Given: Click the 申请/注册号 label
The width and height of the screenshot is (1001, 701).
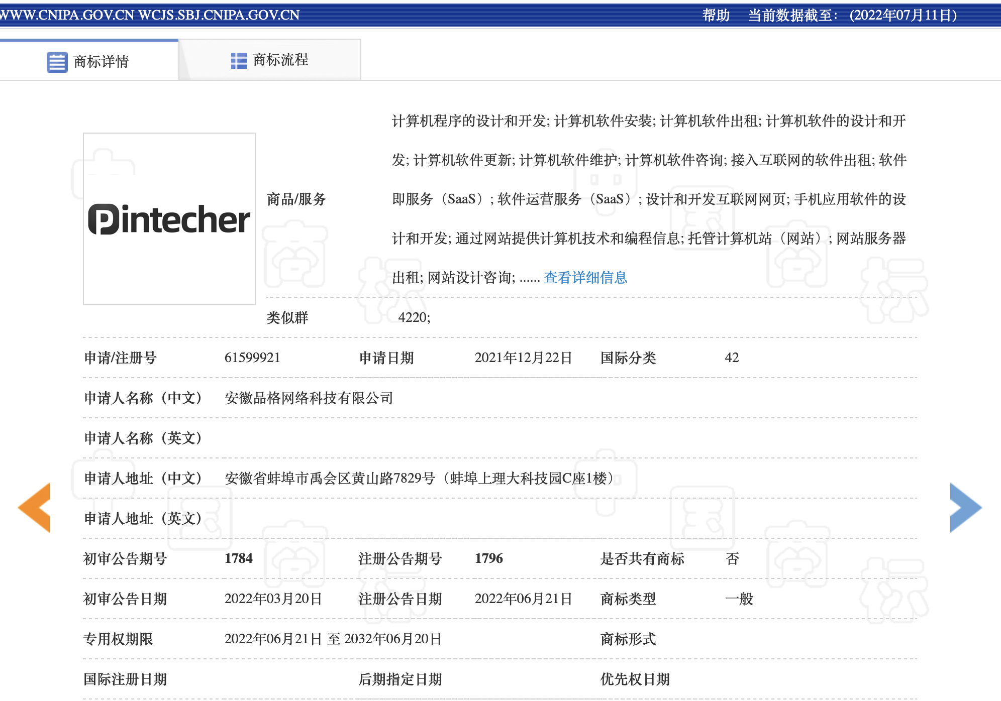Looking at the screenshot, I should coord(120,358).
